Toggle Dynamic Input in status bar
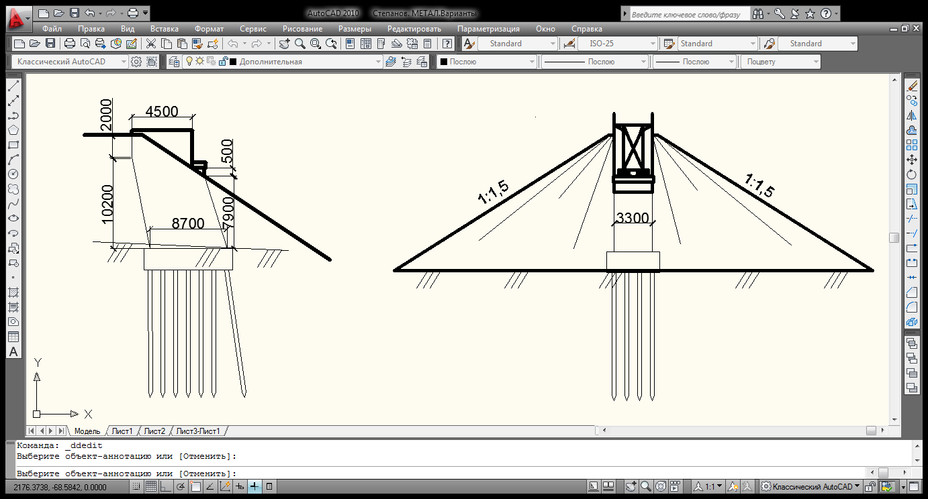 [240, 486]
